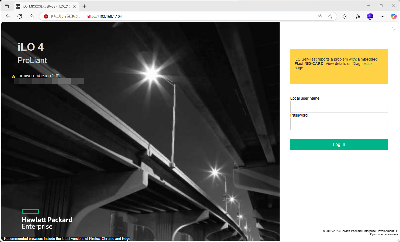Add this page to favorites
The width and height of the screenshot is (400, 242).
(x=330, y=16)
